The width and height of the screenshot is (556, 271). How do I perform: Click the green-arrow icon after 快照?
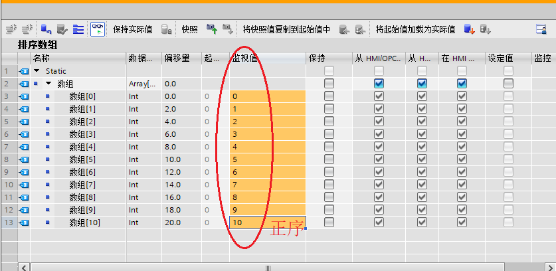(212, 29)
